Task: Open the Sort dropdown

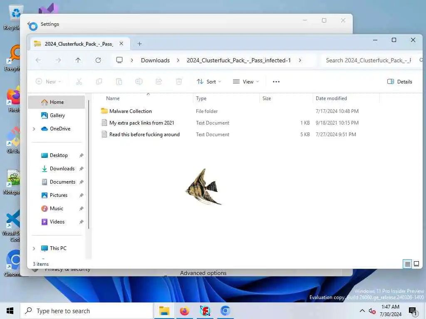Action: [209, 82]
